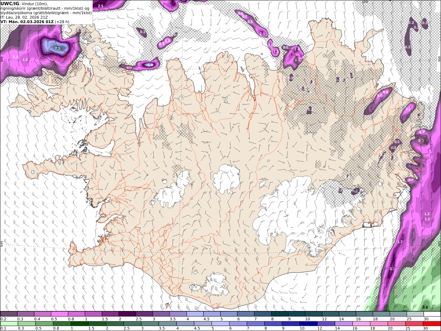Click the valid time 'VT: Mán. 02.03.2026 01Z'
The image size is (441, 331).
27,22
